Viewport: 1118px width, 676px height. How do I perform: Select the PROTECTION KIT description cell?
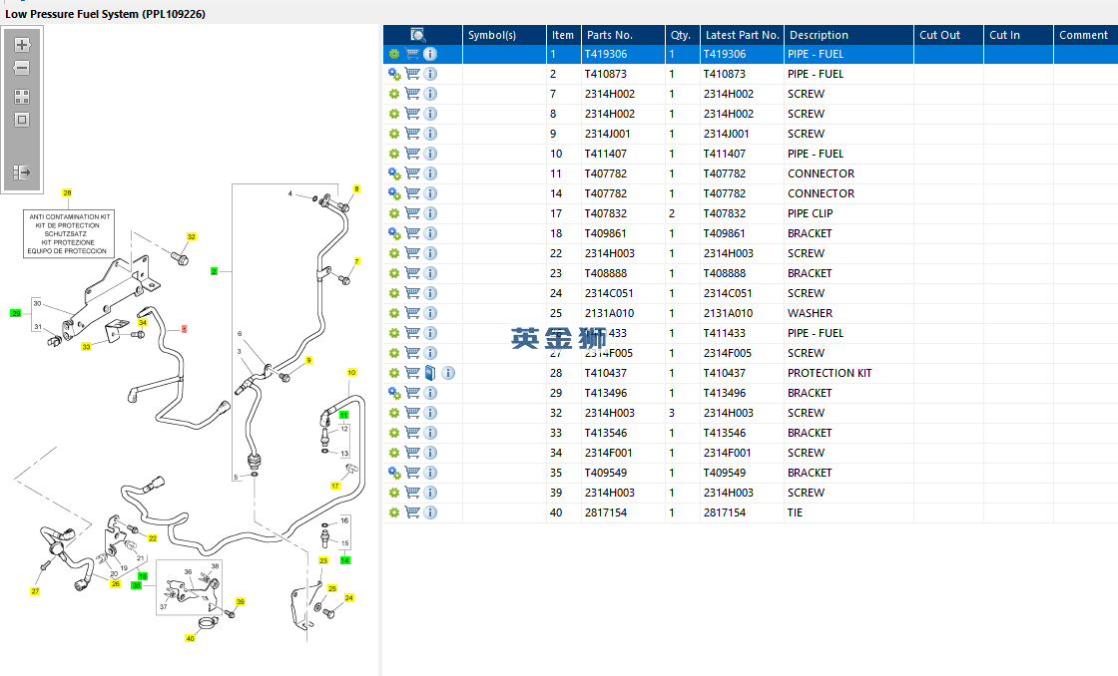(x=849, y=373)
